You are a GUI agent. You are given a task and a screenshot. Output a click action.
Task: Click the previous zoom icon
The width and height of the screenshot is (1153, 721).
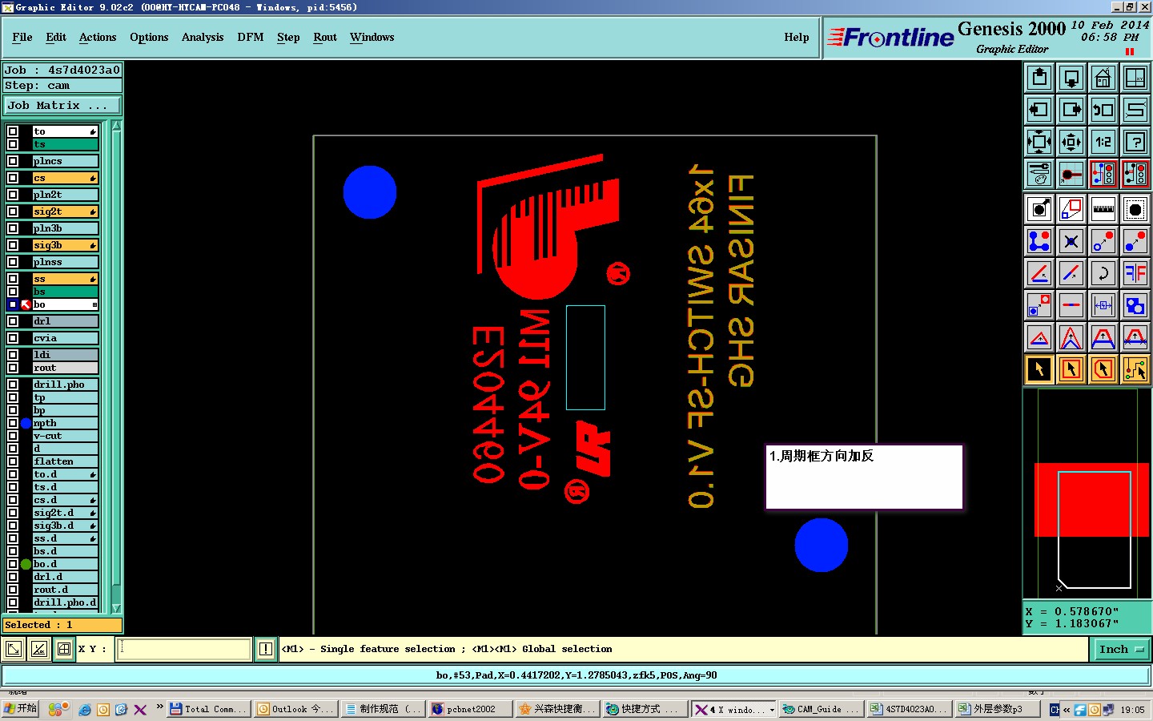coord(1103,110)
